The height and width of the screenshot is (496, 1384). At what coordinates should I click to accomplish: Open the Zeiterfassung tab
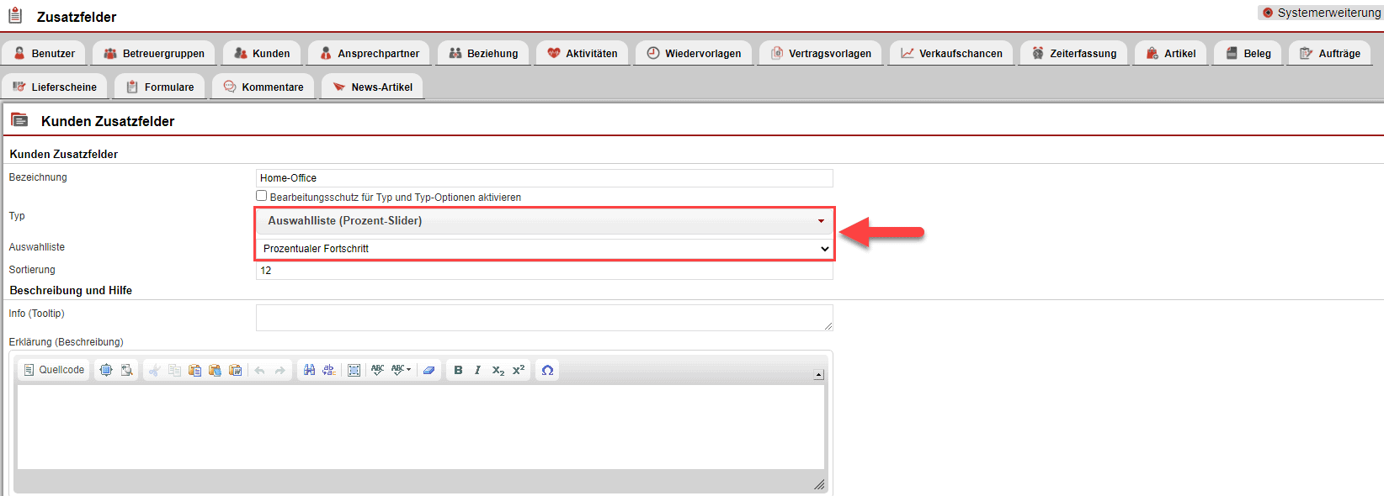click(1073, 53)
